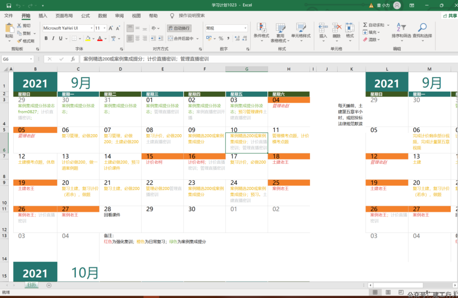Click the Undo arrow icon

click(19, 5)
